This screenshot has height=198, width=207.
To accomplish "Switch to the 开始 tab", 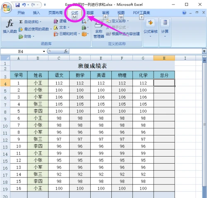I will [21, 13].
